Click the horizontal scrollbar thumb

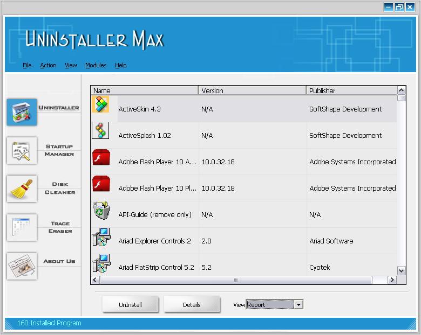[x=236, y=280]
